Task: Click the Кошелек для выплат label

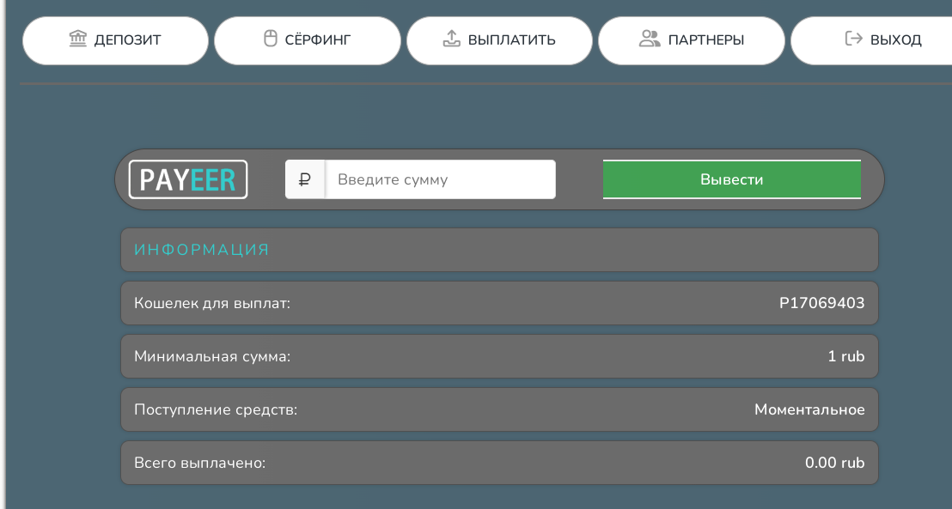Action: pos(212,303)
